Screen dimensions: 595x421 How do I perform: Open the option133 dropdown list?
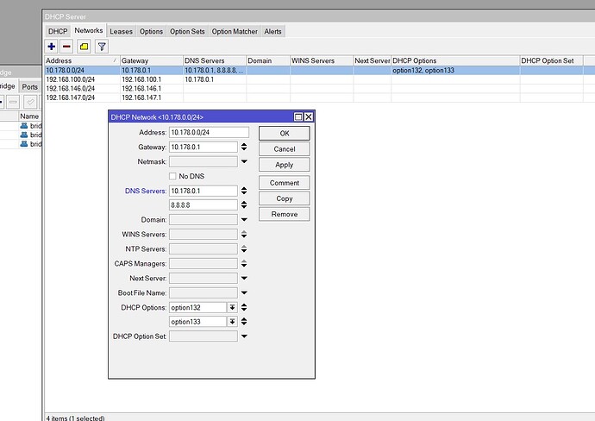[x=232, y=322]
